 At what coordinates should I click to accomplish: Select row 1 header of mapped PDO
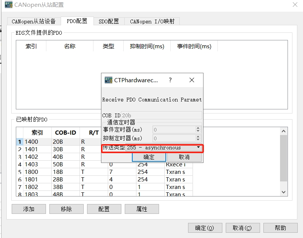click(20, 142)
